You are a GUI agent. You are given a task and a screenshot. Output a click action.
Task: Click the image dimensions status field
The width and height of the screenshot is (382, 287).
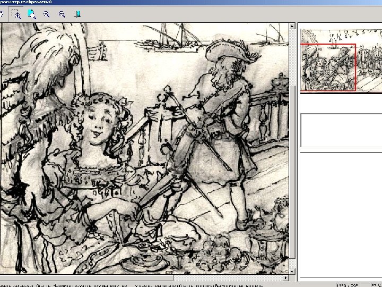[x=352, y=285]
